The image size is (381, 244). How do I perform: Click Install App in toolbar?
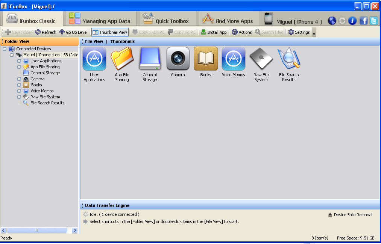click(214, 32)
